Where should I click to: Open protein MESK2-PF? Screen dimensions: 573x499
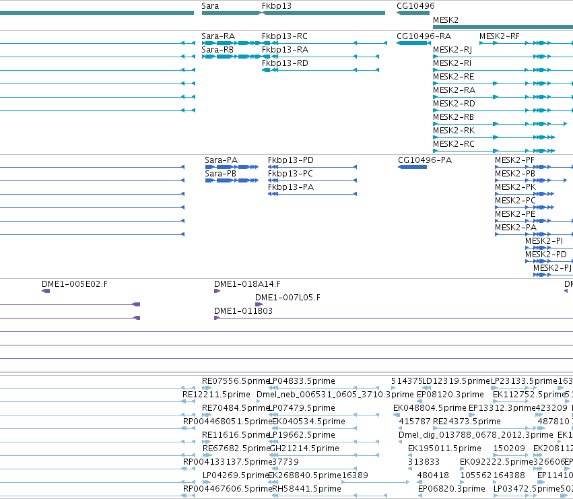click(x=514, y=160)
